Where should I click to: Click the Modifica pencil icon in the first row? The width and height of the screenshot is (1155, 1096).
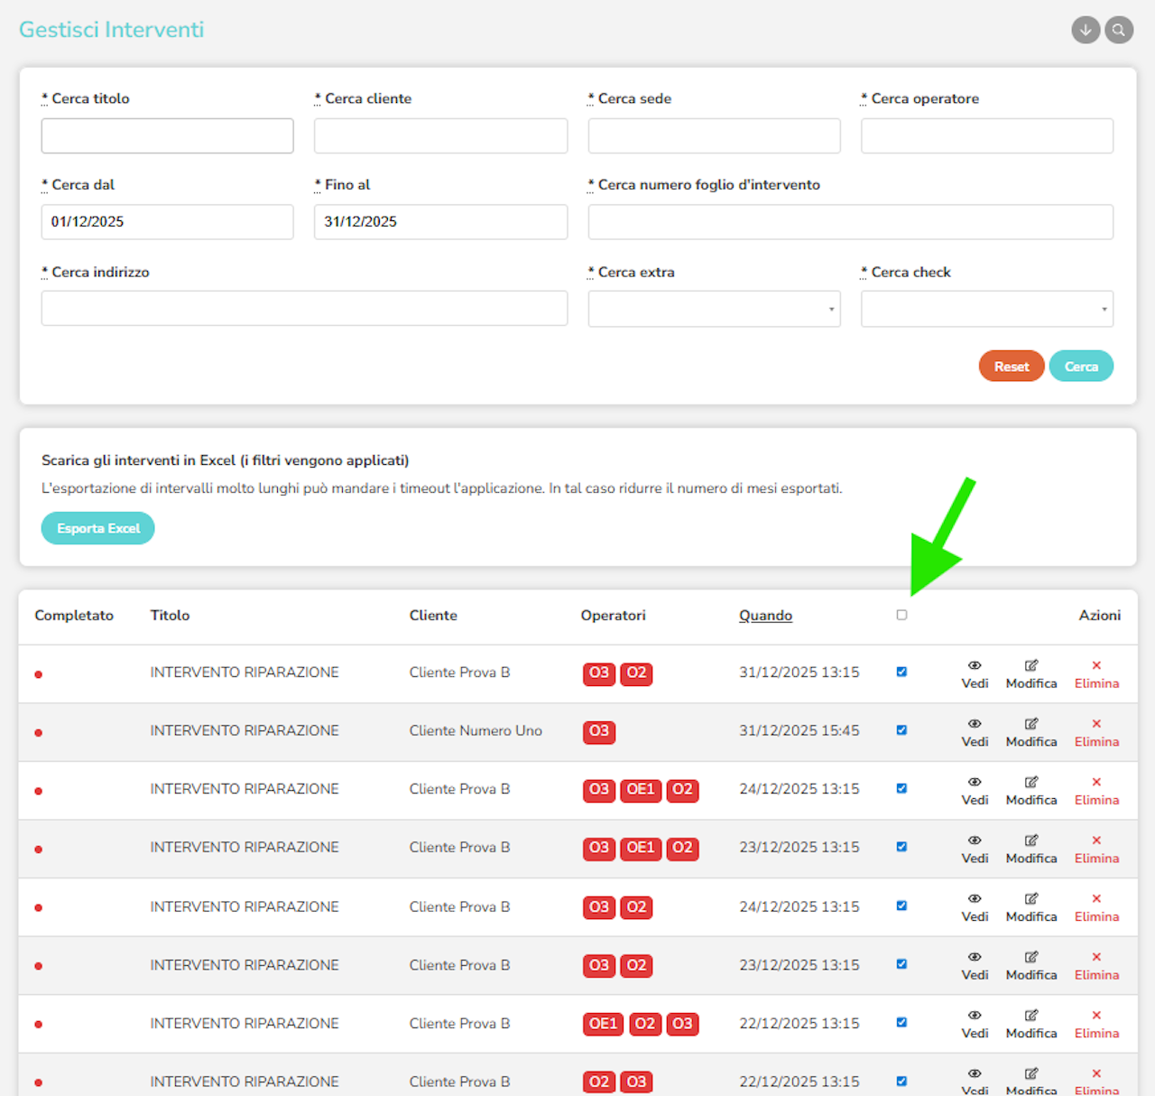coord(1030,666)
